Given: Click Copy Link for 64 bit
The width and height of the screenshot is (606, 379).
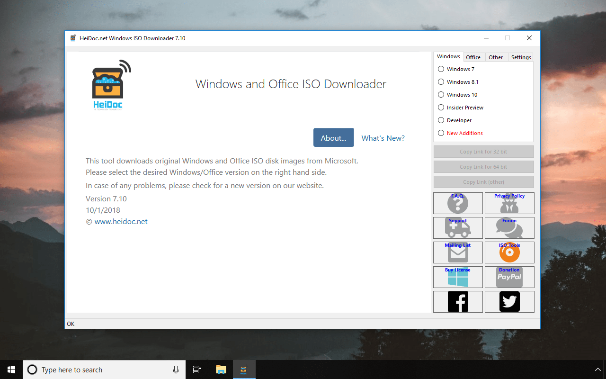Looking at the screenshot, I should tap(483, 167).
